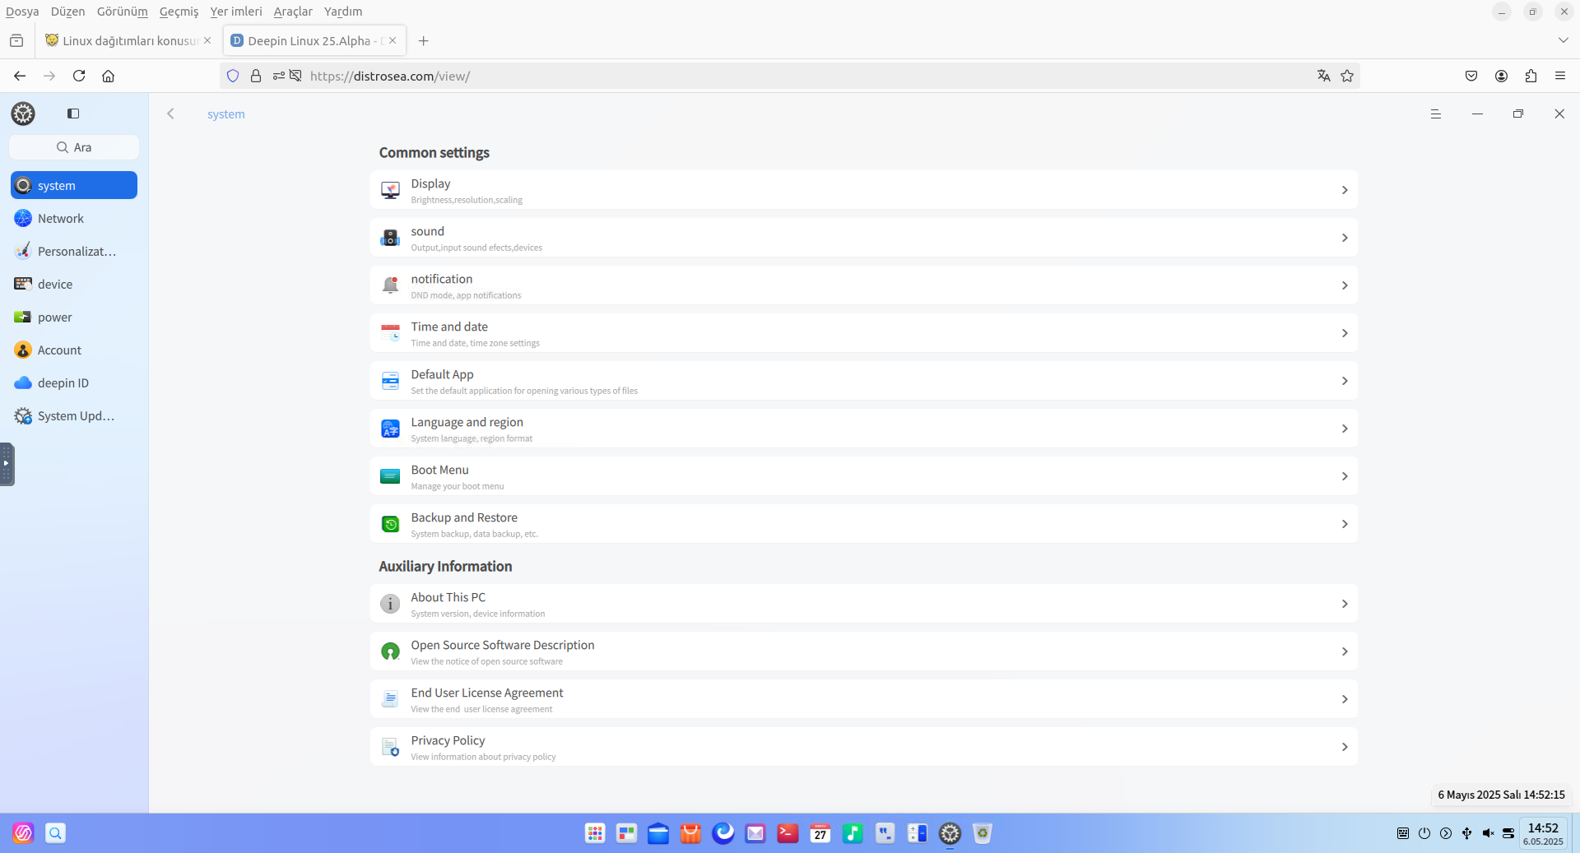This screenshot has width=1580, height=853.
Task: Expand the Display row chevron
Action: [1345, 190]
